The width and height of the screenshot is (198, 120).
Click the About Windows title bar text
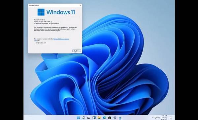pyautogui.click(x=34, y=5)
